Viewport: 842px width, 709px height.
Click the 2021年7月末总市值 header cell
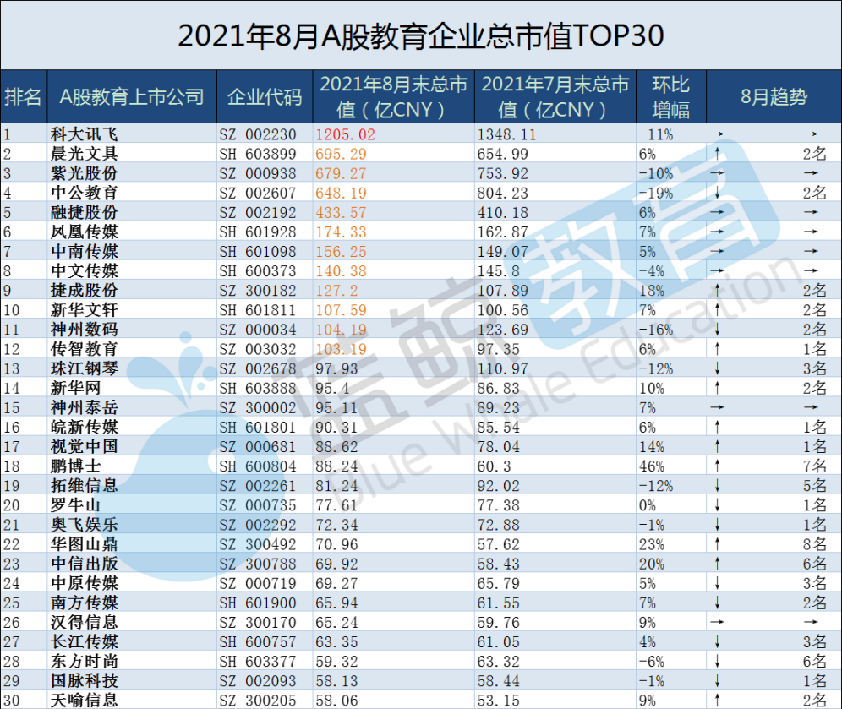coord(555,97)
